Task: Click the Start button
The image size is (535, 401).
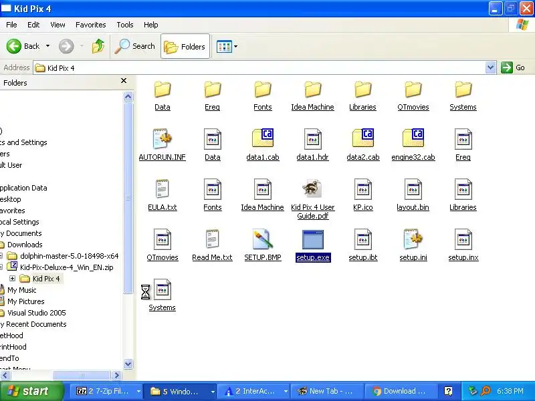Action: [x=31, y=391]
